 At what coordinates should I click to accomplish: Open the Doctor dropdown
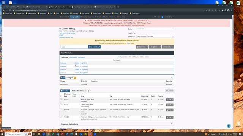click(155, 29)
